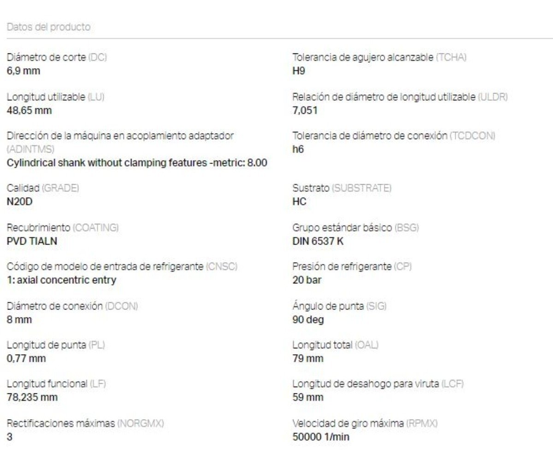This screenshot has width=553, height=468.
Task: Click the Cylindrical shank without clamping features text
Action: point(137,163)
